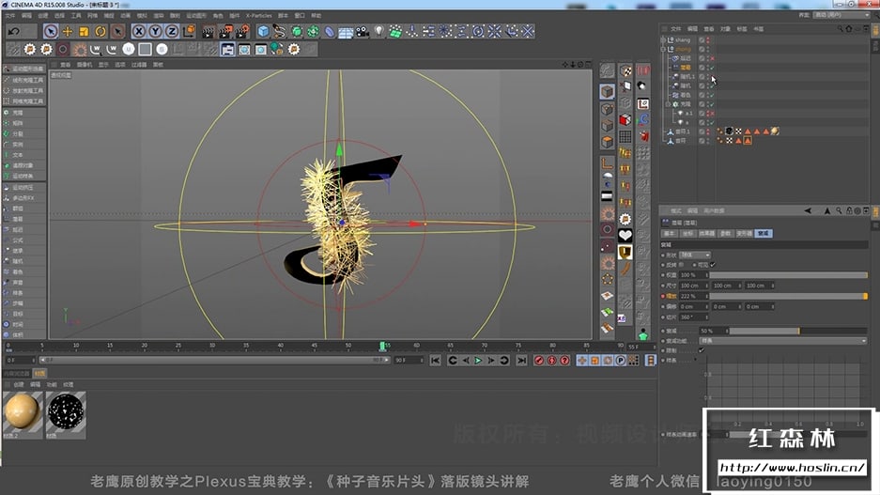The height and width of the screenshot is (495, 880).
Task: Toggle visibility dots of the shang object
Action: [708, 39]
